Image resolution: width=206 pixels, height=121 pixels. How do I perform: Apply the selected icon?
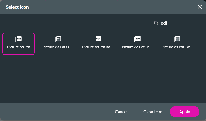coord(184,112)
